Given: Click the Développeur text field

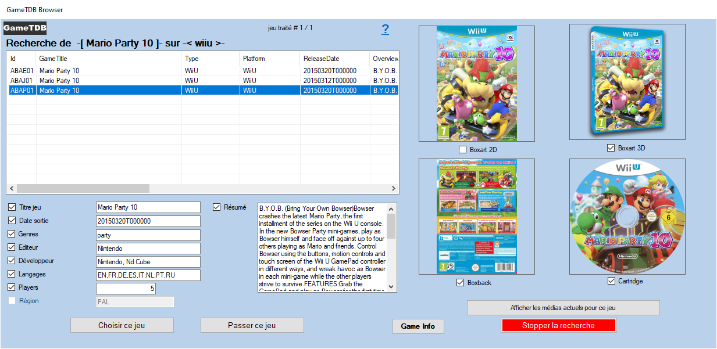Looking at the screenshot, I should point(148,262).
